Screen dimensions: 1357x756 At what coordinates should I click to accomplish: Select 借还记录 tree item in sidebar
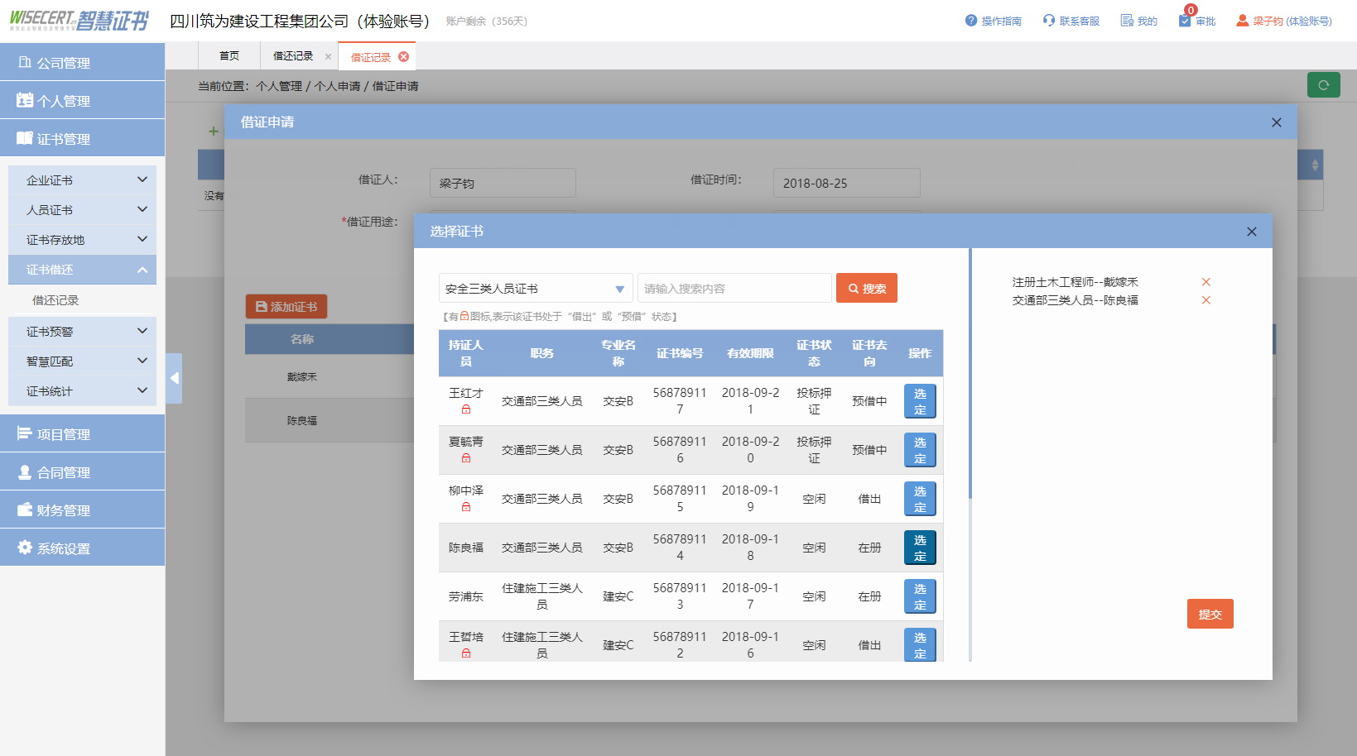pos(55,300)
